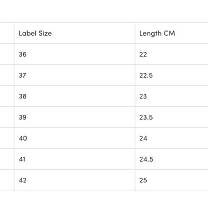Select the empty cell left of size 36
Viewport: 208px width, 208px height.
pos(7,54)
